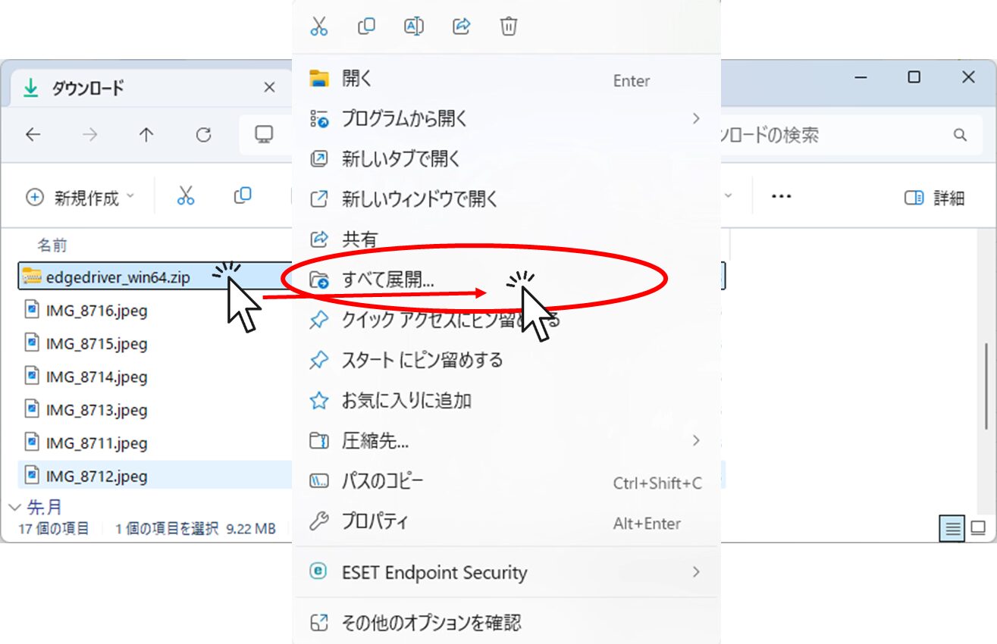Select the Rename icon in the context menu

tap(414, 27)
